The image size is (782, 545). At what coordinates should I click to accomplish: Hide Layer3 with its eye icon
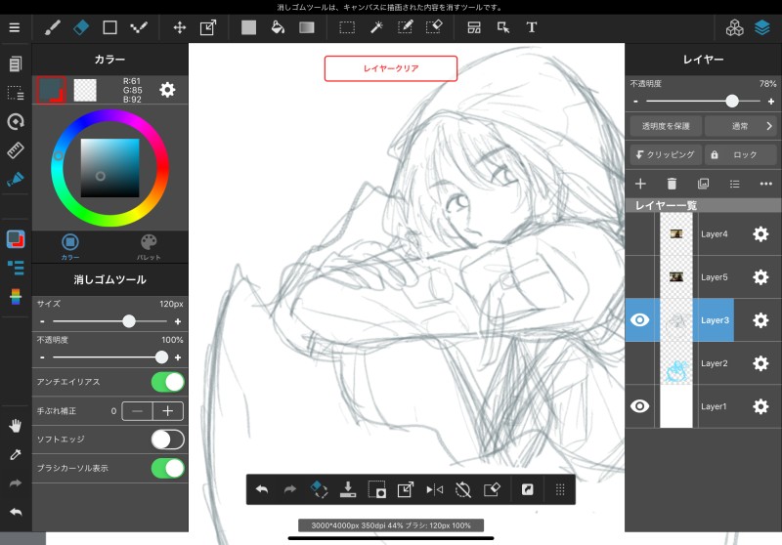pos(640,319)
